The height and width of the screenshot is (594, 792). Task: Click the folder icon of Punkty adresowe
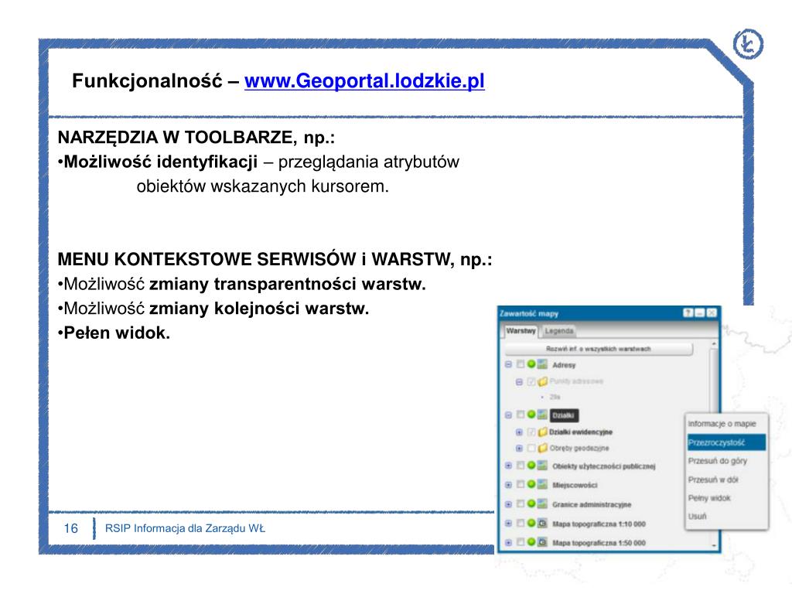pyautogui.click(x=542, y=381)
